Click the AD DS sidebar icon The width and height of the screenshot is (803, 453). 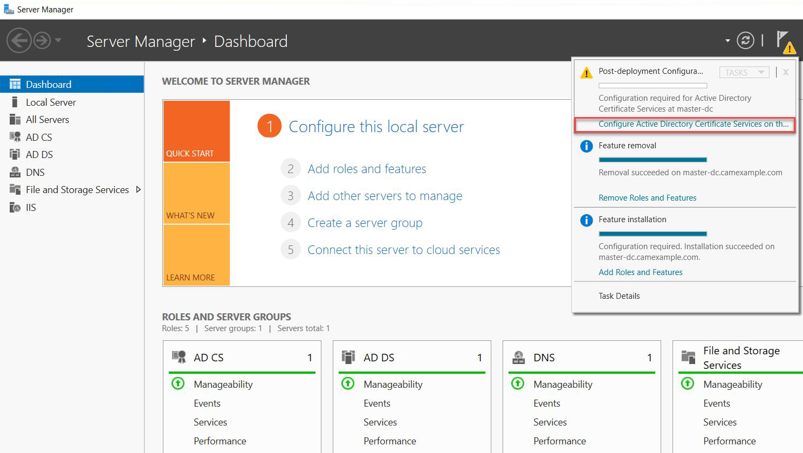point(15,154)
